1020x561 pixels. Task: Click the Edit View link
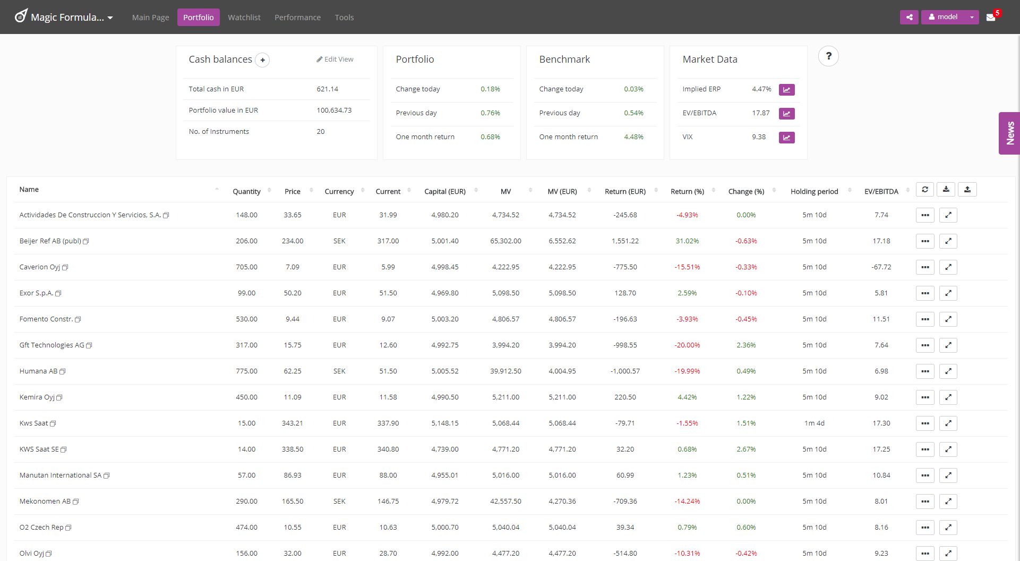(335, 59)
